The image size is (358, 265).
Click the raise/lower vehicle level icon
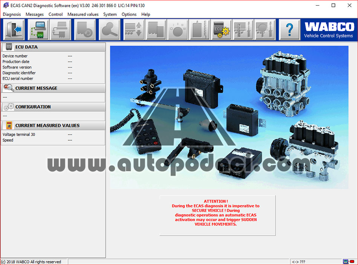[x=134, y=30]
